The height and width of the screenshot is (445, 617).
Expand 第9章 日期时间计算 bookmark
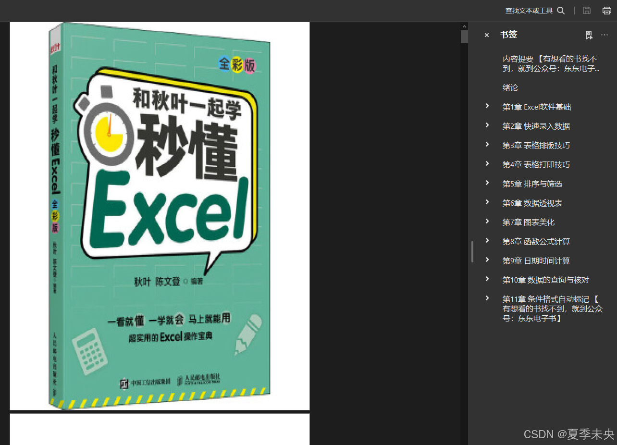(x=487, y=260)
